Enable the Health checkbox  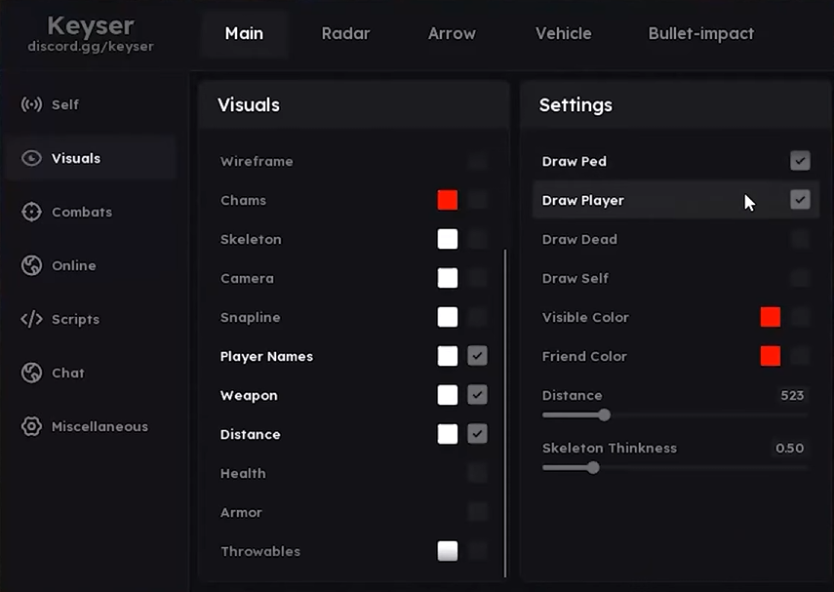pyautogui.click(x=477, y=473)
